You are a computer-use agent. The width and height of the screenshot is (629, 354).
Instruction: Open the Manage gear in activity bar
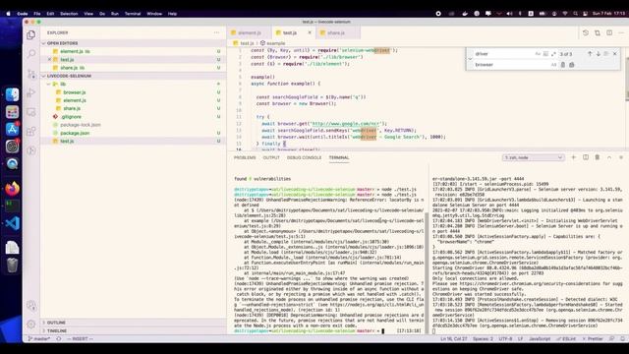pyautogui.click(x=30, y=324)
